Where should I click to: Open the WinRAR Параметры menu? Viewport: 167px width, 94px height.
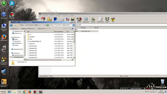(x=65, y=16)
